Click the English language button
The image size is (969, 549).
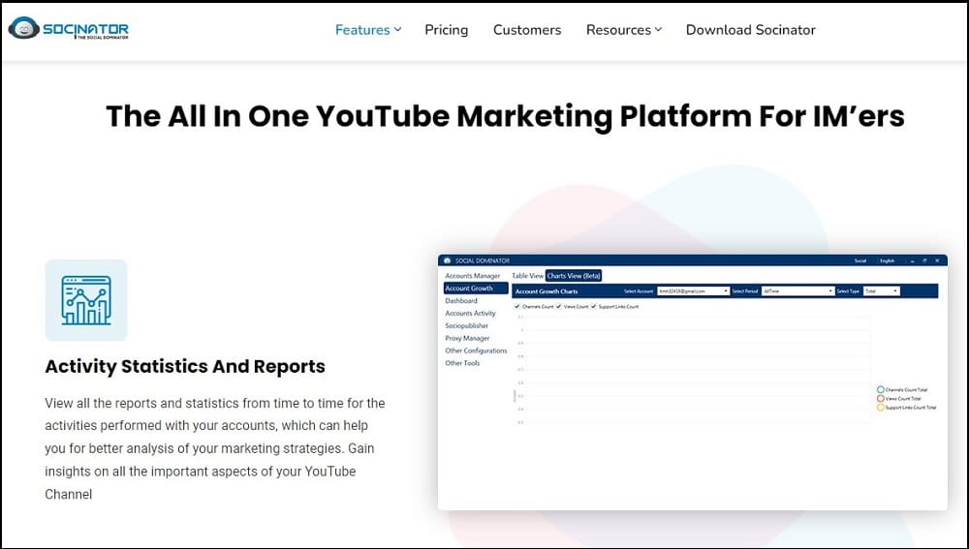[887, 260]
